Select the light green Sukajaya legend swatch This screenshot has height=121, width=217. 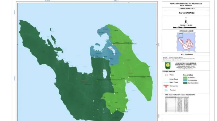(x=185, y=78)
